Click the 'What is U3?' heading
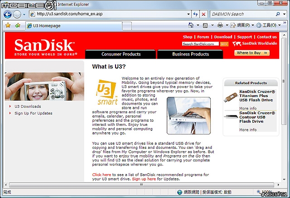Screen dimensions: 290x198 point(109,66)
